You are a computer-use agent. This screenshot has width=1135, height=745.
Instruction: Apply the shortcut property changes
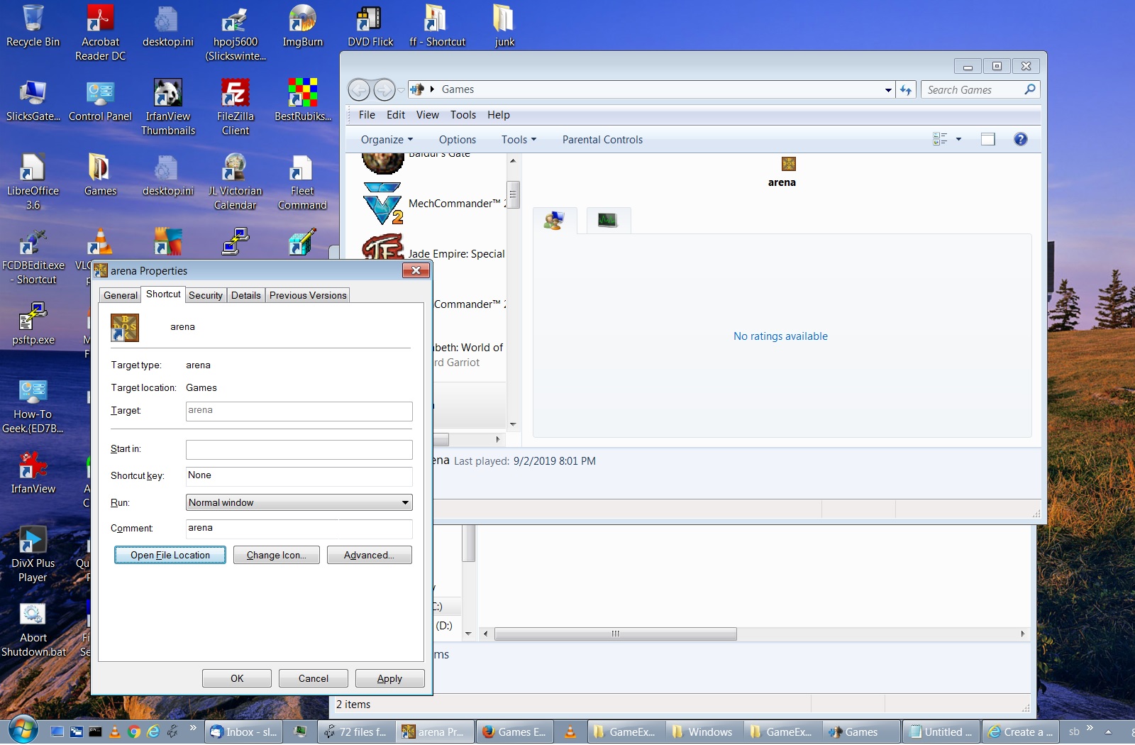click(x=389, y=678)
